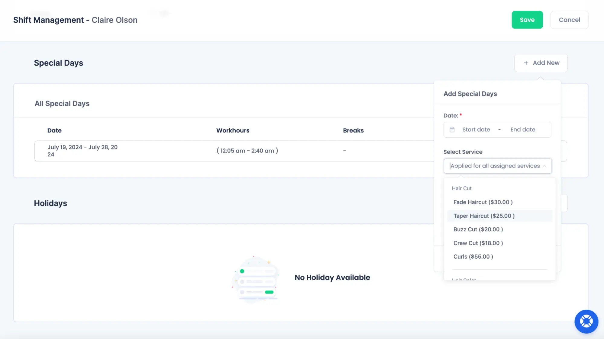Select Fade Haircut ($30.00)

(x=482, y=202)
